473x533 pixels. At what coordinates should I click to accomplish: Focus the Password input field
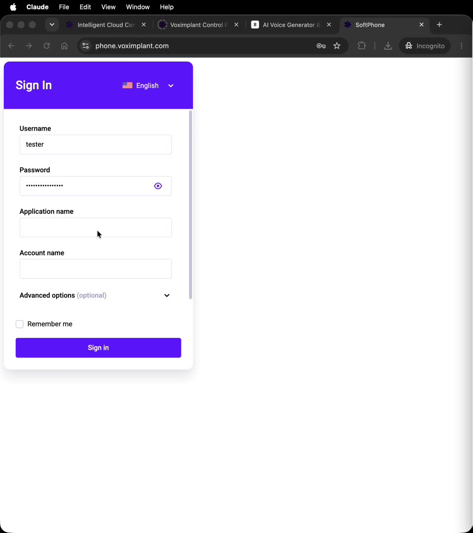pos(96,186)
